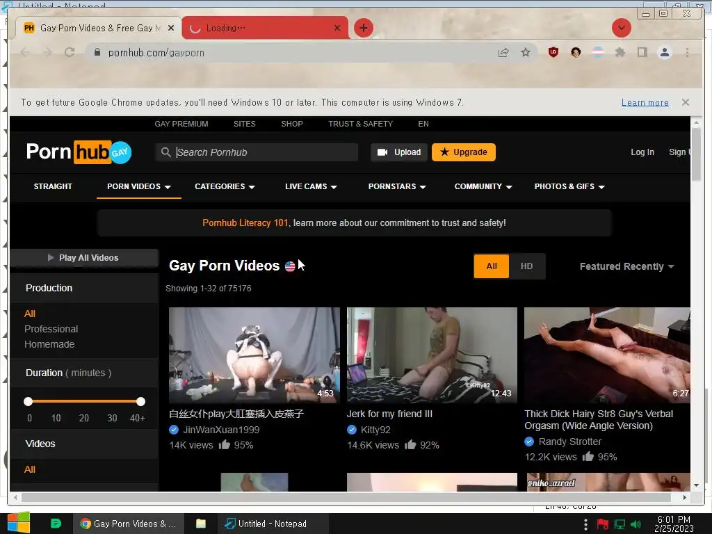Image resolution: width=712 pixels, height=534 pixels.
Task: Switch to the first Chrome tab
Action: pos(99,28)
